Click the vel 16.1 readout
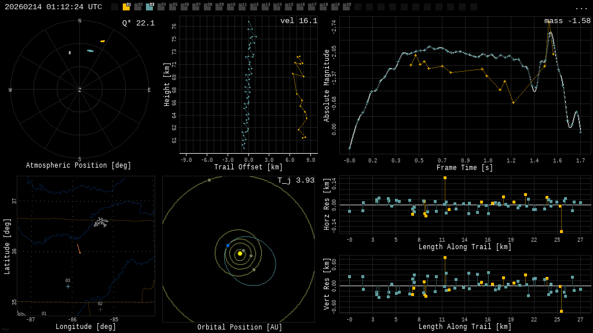This screenshot has height=333, width=593. click(x=298, y=21)
